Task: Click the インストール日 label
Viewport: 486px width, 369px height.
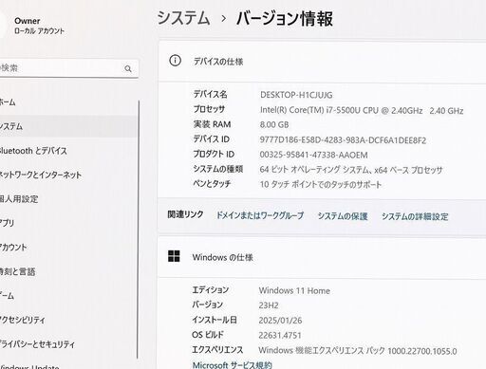Action: 215,320
